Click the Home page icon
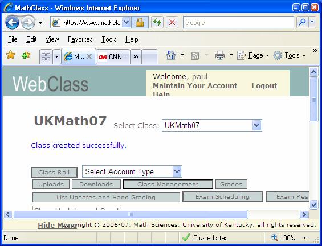322x246 pixels. coord(171,55)
